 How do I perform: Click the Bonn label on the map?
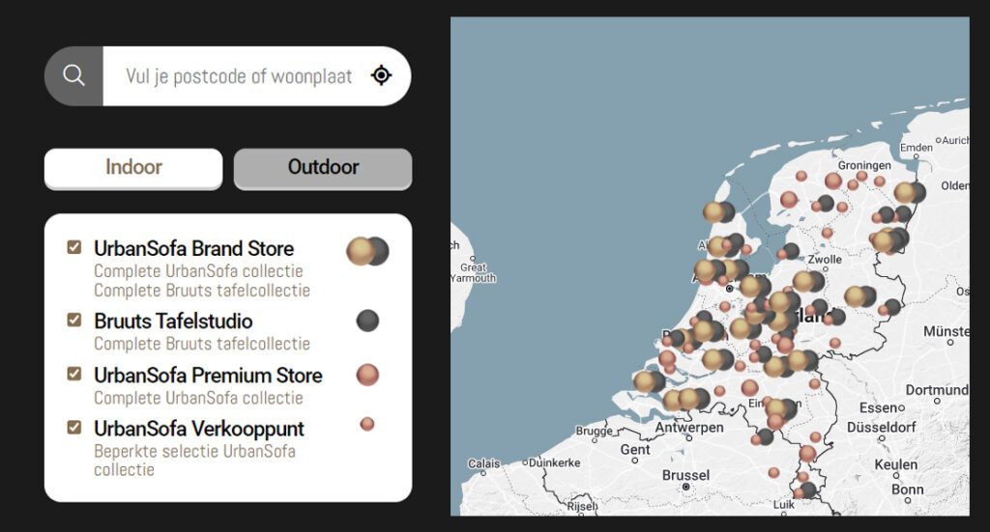tap(907, 490)
